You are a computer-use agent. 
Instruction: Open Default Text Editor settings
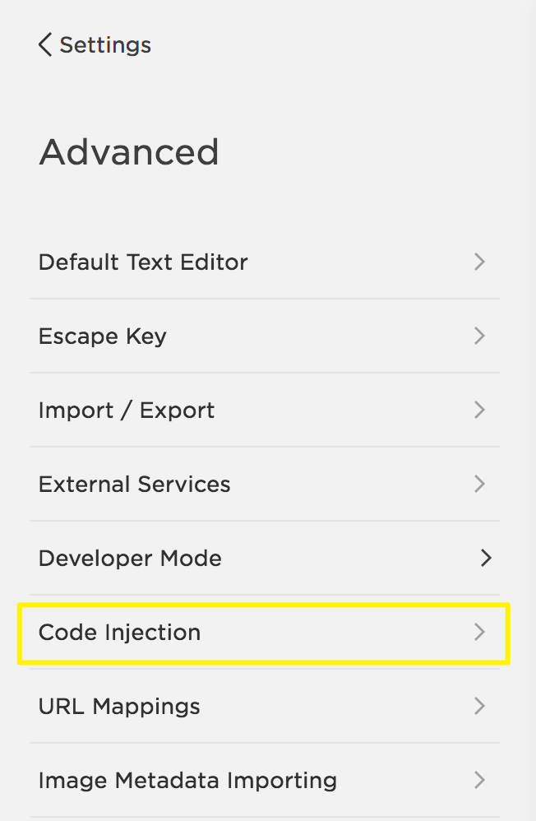coord(143,262)
